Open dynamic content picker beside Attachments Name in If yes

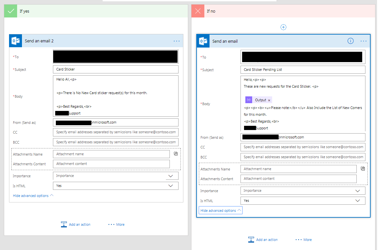[x=176, y=154]
